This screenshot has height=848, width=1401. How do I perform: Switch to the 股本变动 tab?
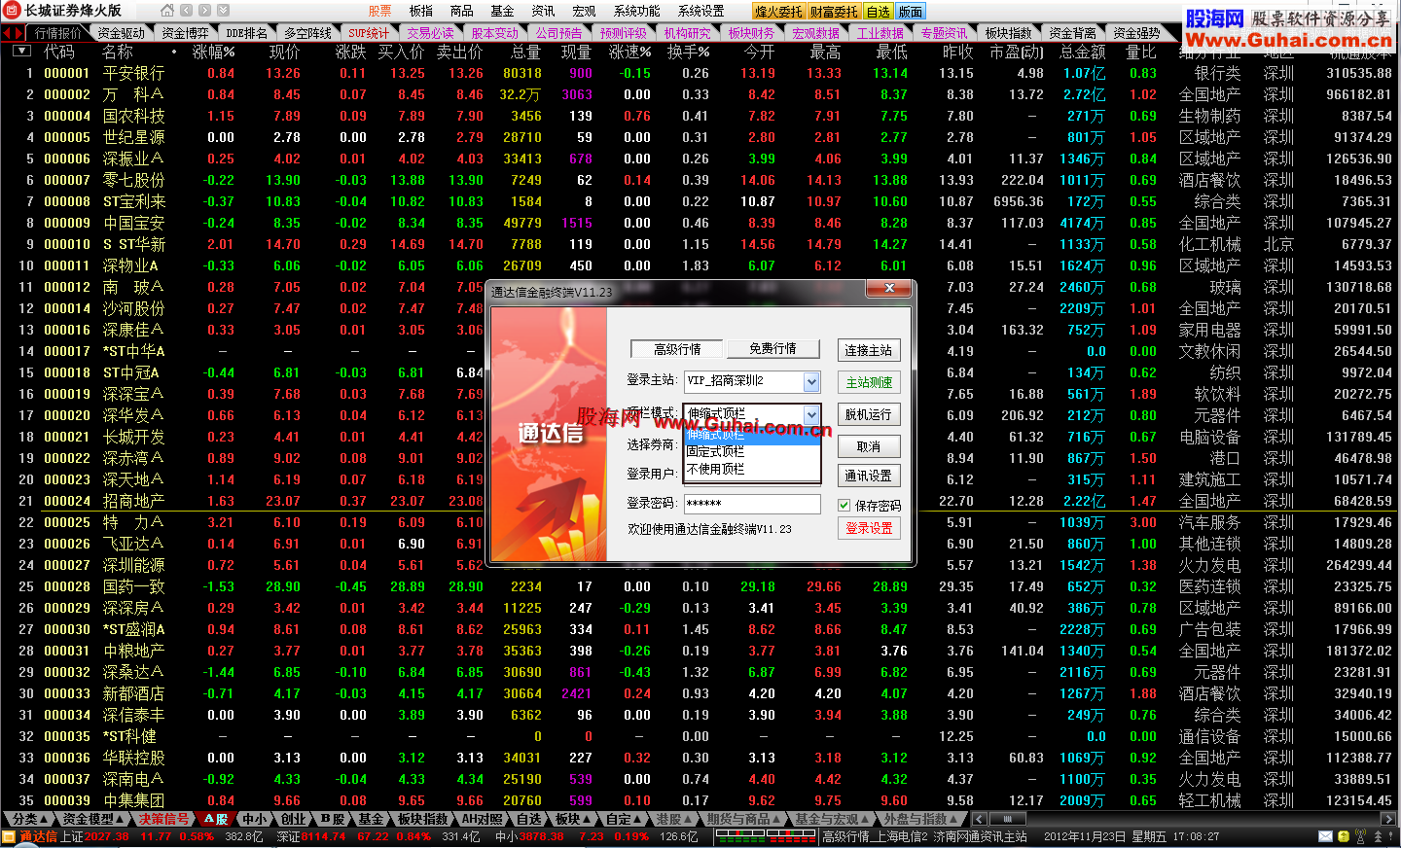(x=495, y=33)
